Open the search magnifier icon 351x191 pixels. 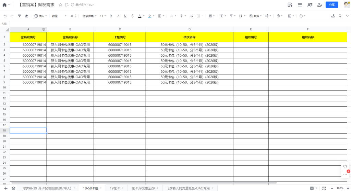coord(340,16)
